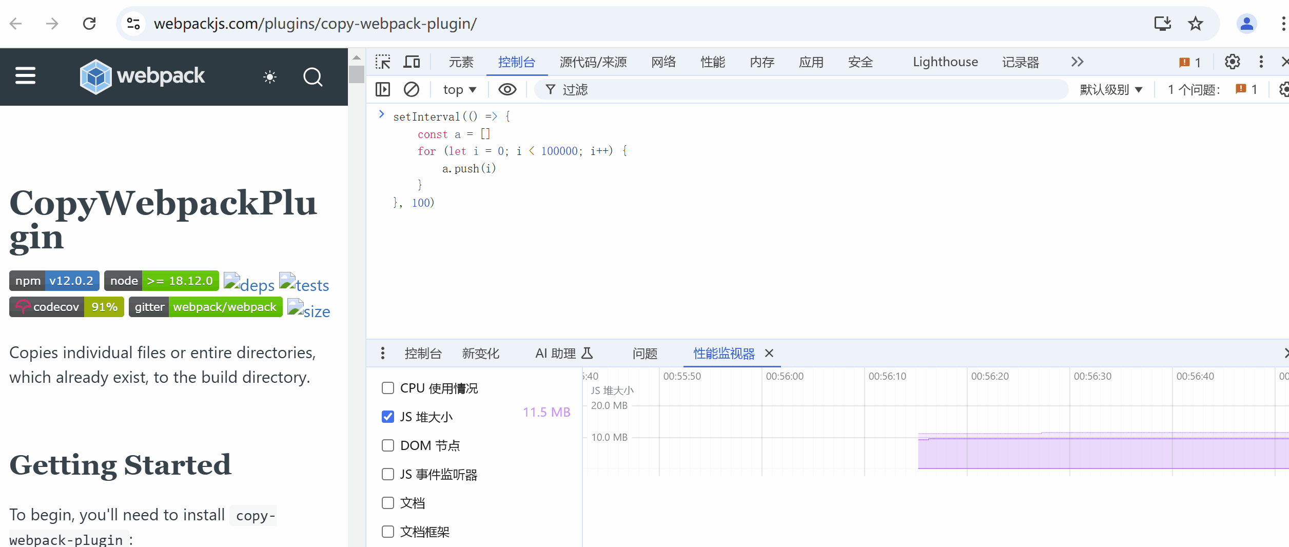This screenshot has width=1289, height=547.
Task: Click the page vertical scrollbar thumb
Action: coord(357,74)
